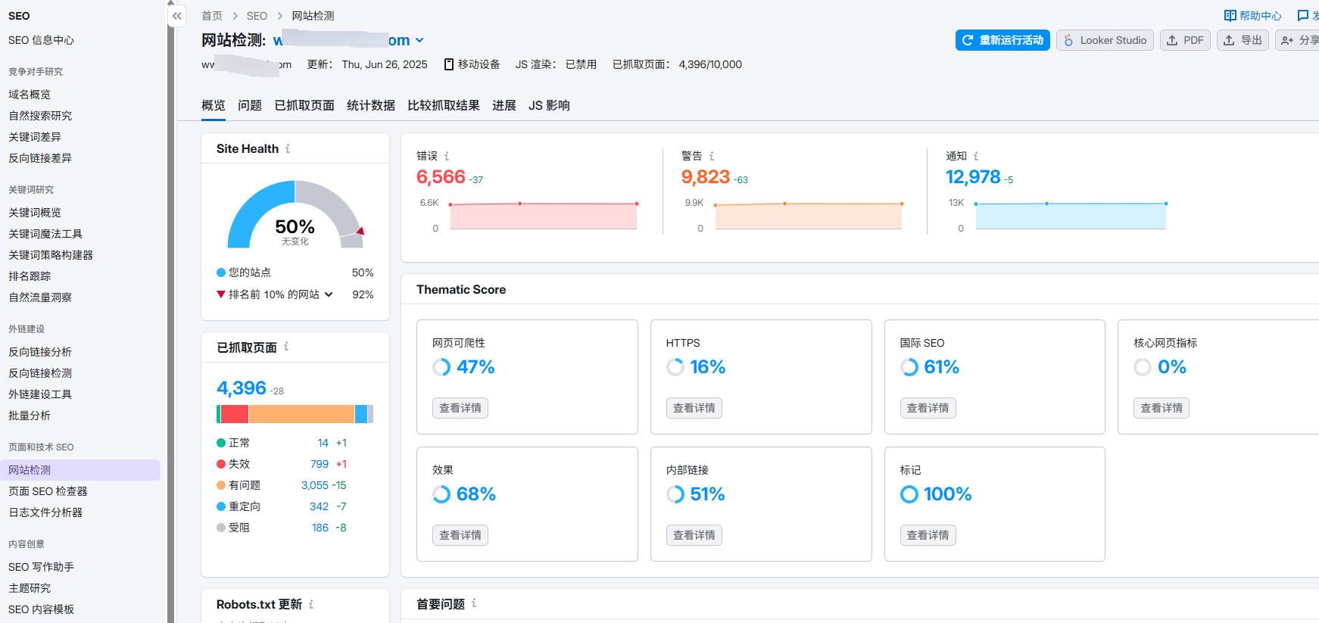Click the 失效 799 pages value

(320, 464)
